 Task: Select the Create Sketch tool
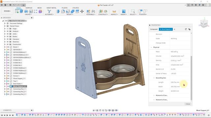click(x=17, y=11)
